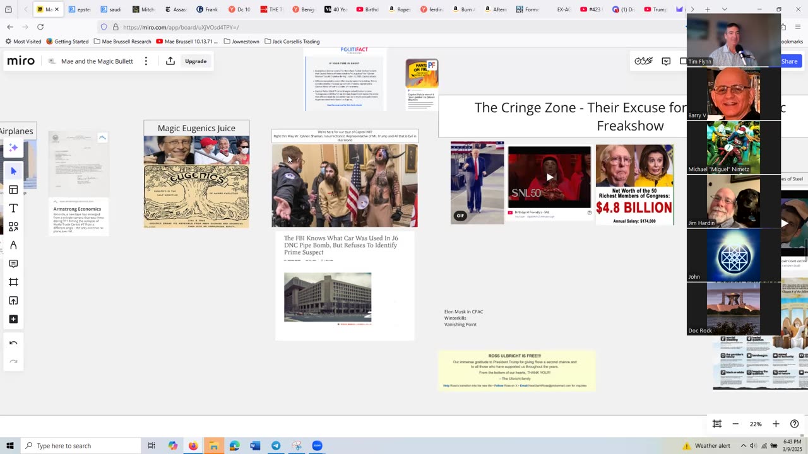This screenshot has height=454, width=808.
Task: Click the Upgrade button
Action: pyautogui.click(x=196, y=61)
